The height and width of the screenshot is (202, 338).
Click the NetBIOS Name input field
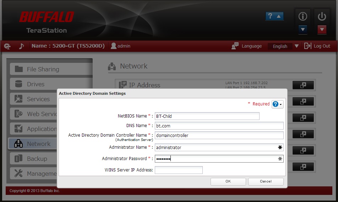[207, 116]
